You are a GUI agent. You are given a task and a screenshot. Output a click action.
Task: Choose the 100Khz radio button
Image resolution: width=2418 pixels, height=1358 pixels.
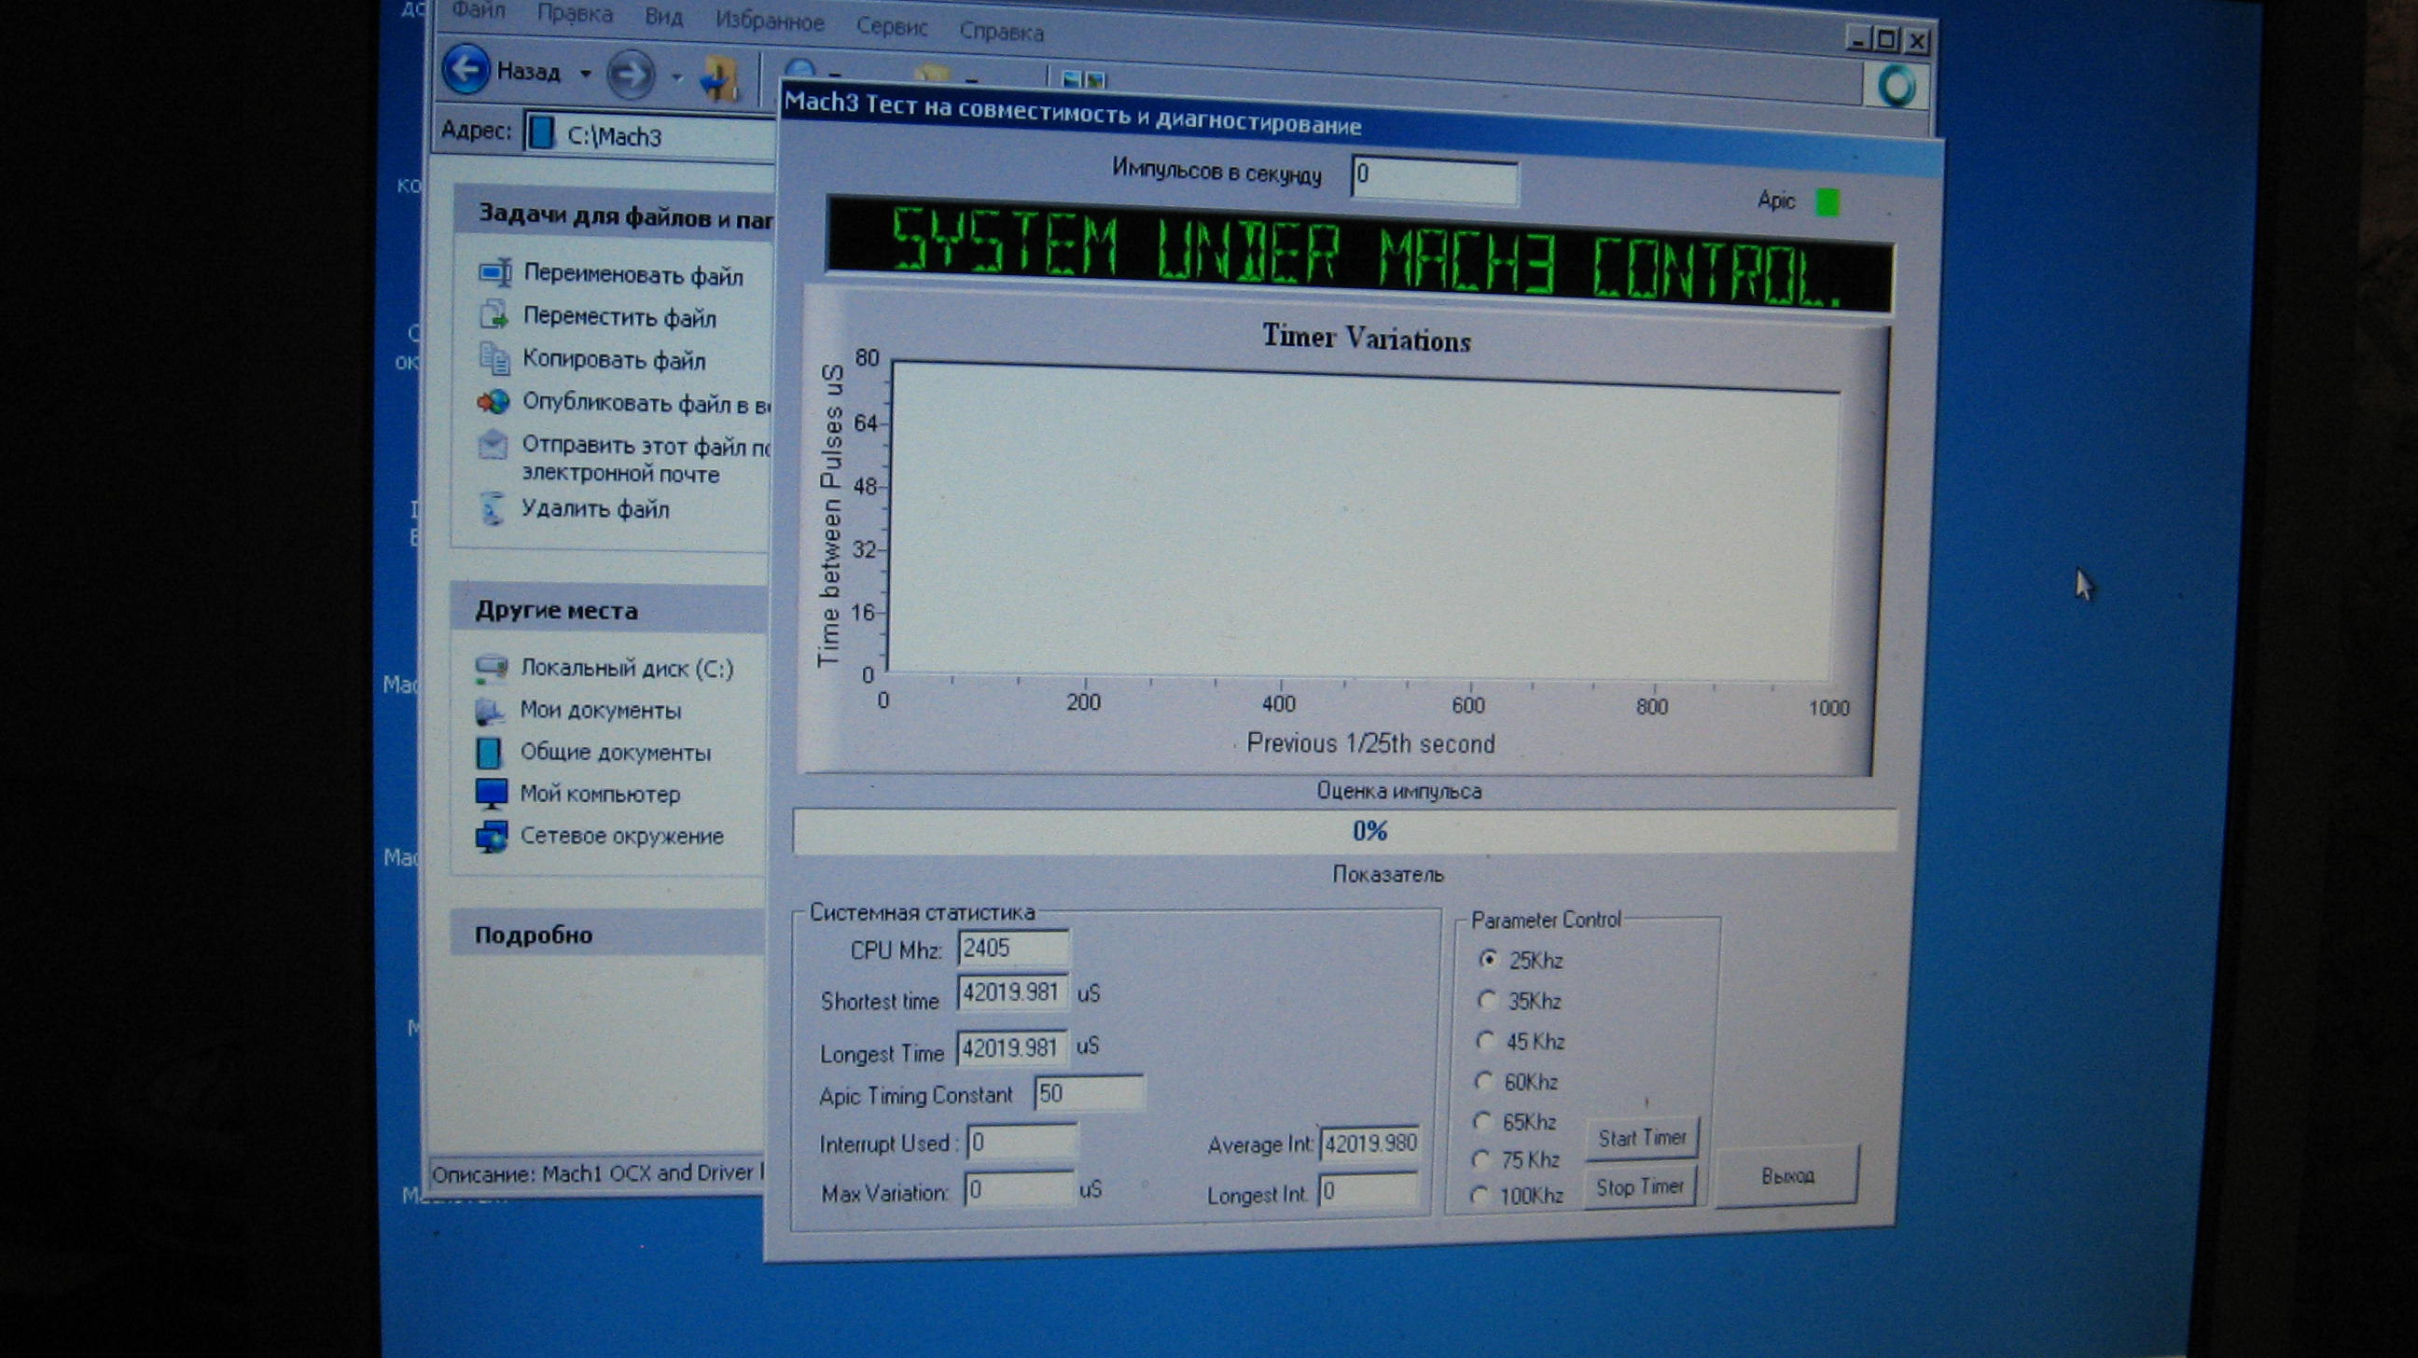tap(1480, 1196)
